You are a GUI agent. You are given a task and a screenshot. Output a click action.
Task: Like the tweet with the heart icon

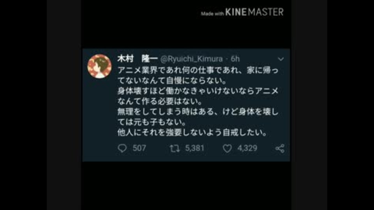click(x=227, y=149)
